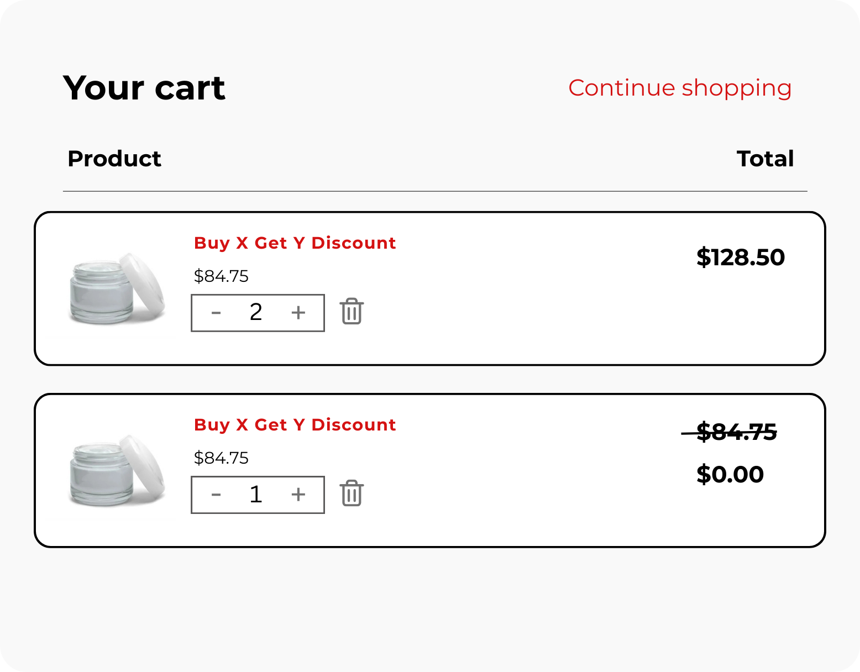Screen dimensions: 860x672
Task: Increase quantity of the first product
Action: (298, 313)
